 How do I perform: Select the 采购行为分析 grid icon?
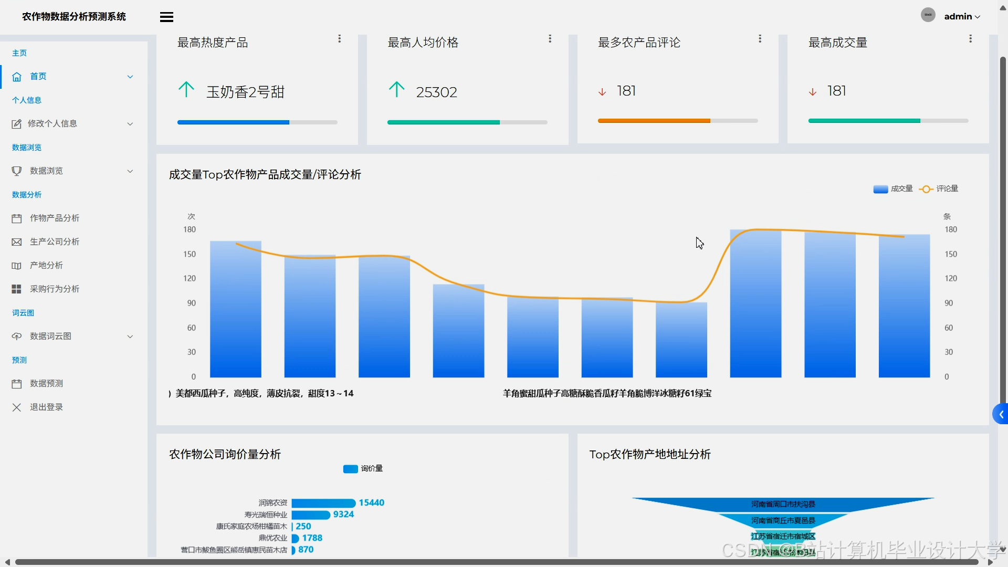tap(16, 289)
